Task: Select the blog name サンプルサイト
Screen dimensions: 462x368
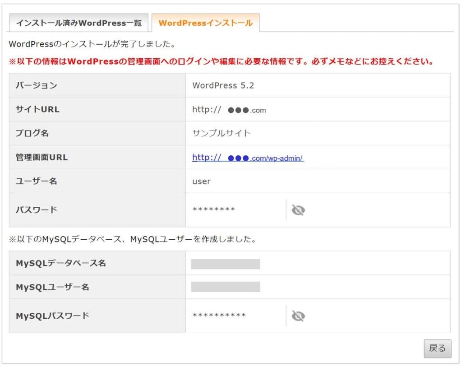Action: click(x=221, y=133)
